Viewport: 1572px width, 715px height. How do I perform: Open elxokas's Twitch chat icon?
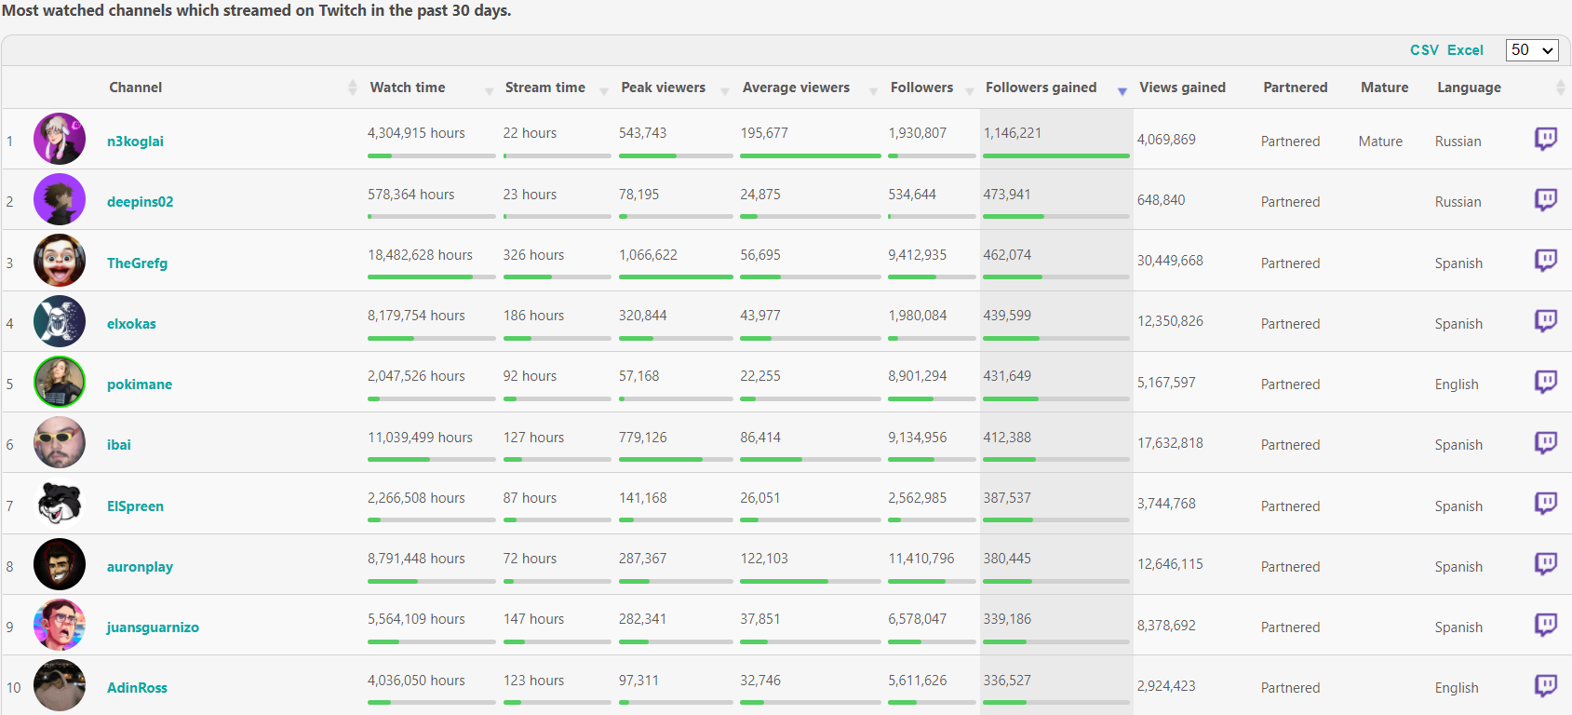[1545, 320]
